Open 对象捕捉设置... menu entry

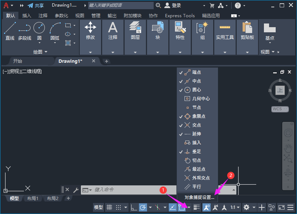[x=199, y=197]
